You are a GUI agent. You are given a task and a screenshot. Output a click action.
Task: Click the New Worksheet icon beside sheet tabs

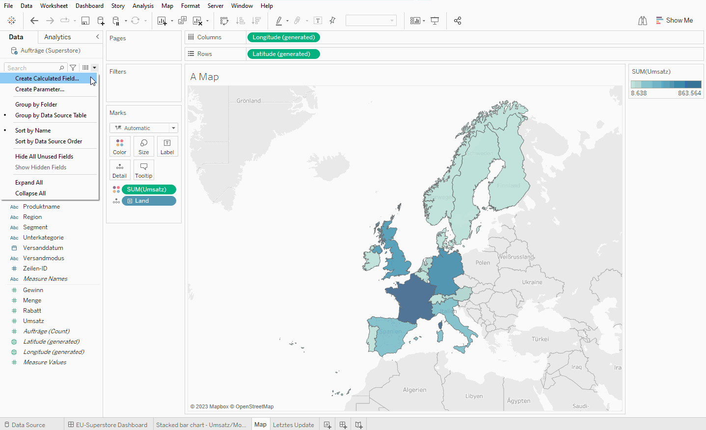(x=327, y=425)
